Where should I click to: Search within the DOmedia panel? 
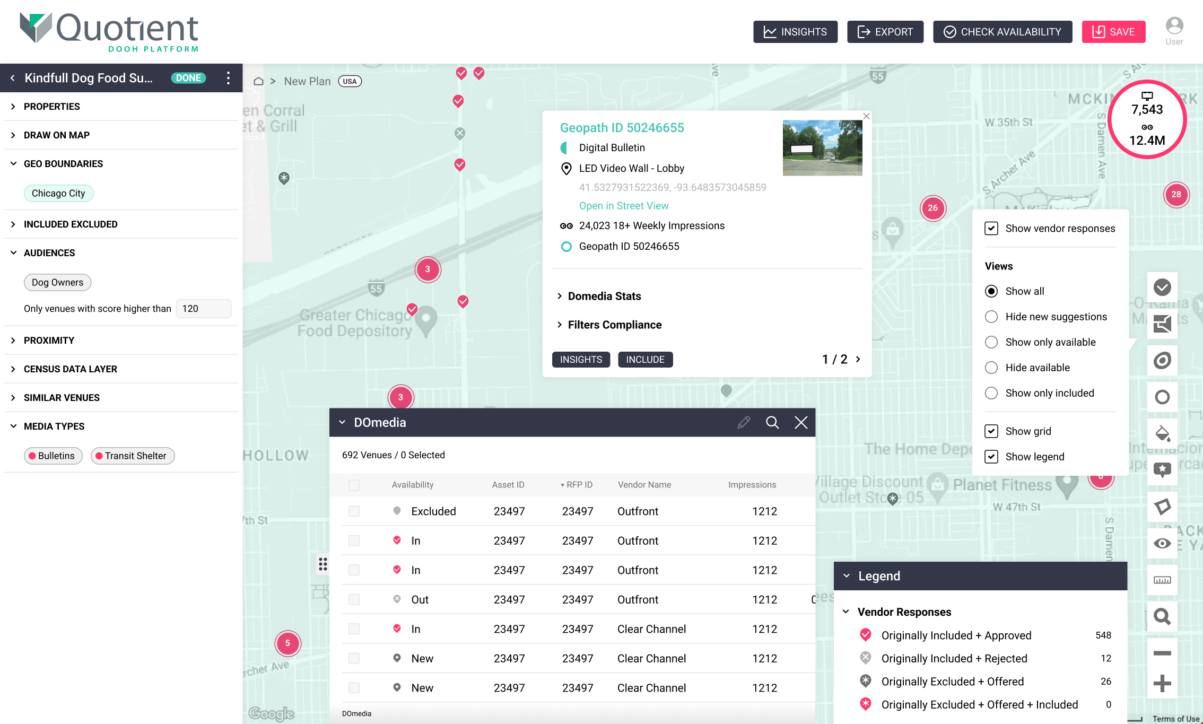click(x=772, y=422)
